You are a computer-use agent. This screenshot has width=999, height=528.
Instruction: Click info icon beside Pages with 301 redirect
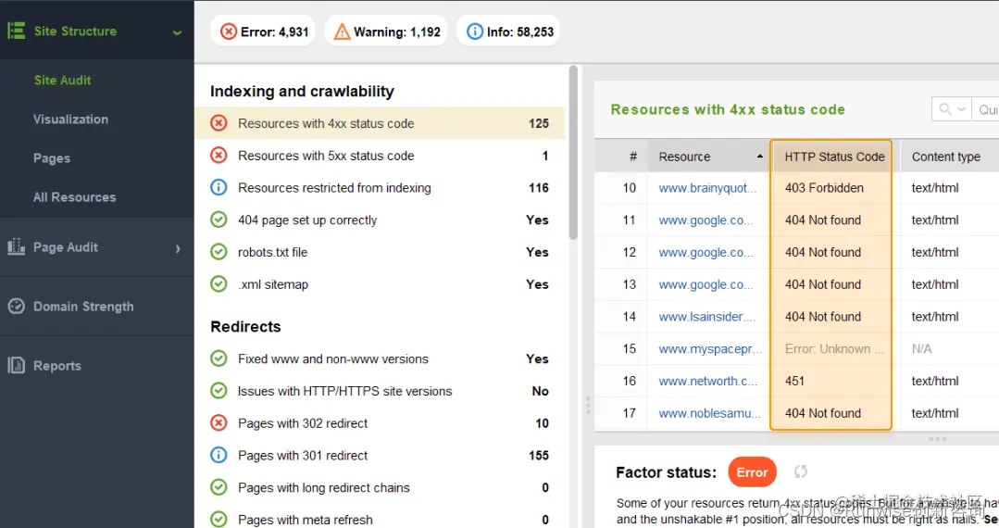pos(219,456)
